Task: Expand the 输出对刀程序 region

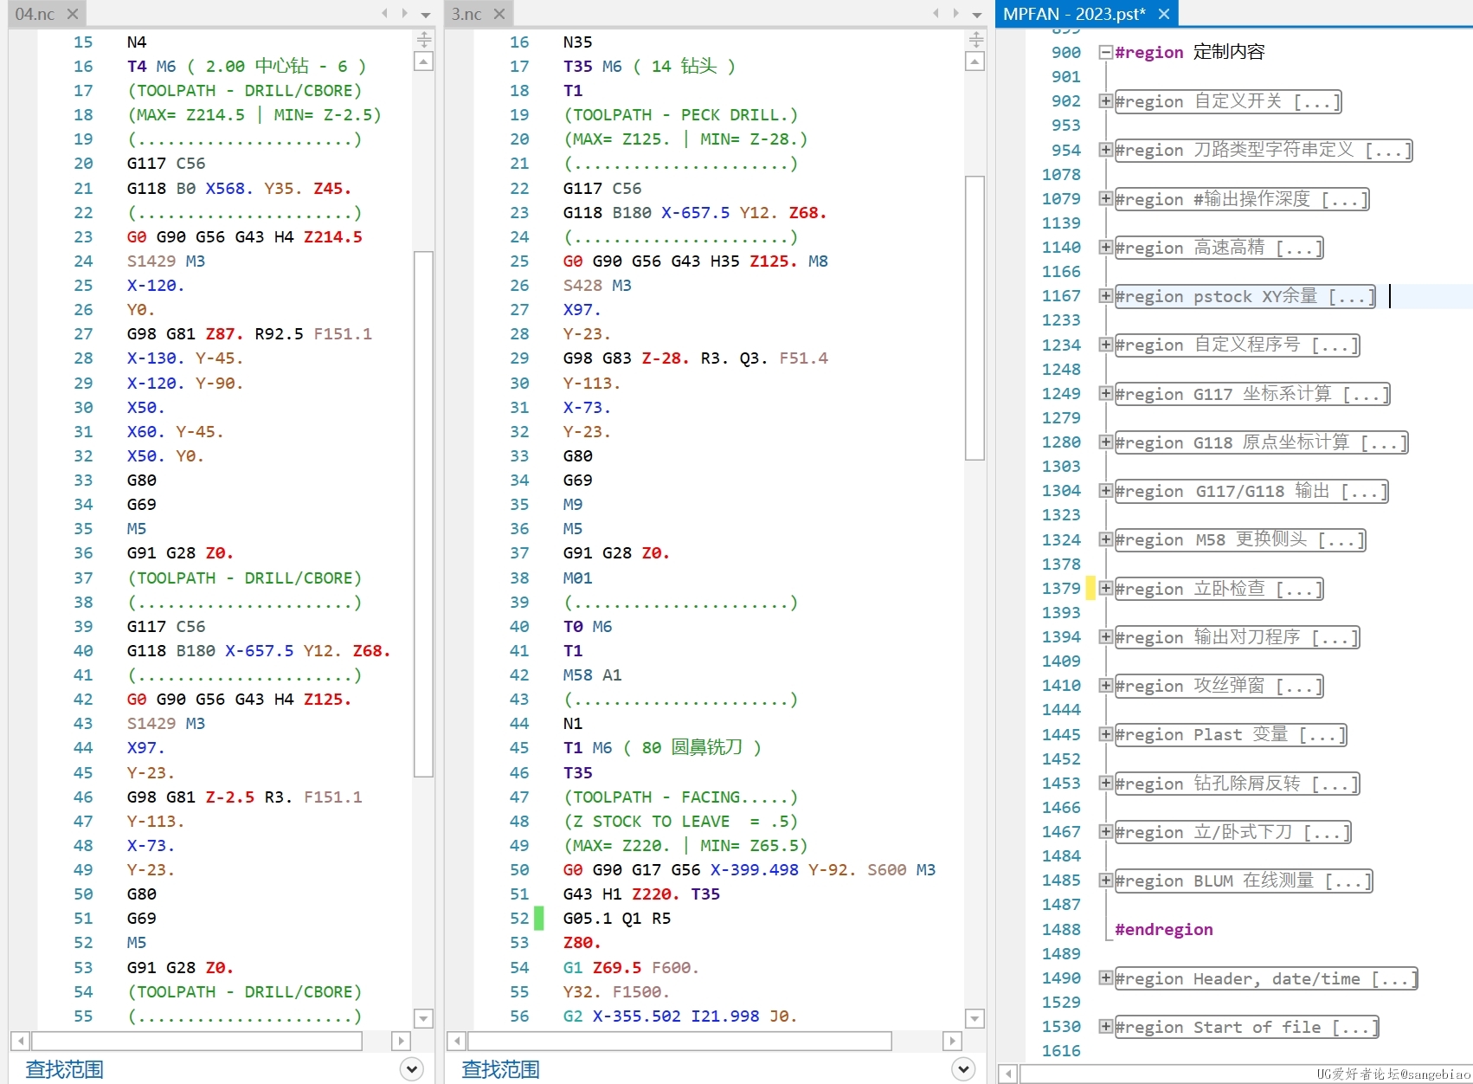Action: (x=1105, y=637)
